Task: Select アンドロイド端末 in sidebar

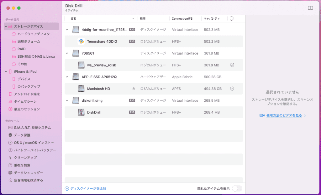Action: (x=27, y=94)
